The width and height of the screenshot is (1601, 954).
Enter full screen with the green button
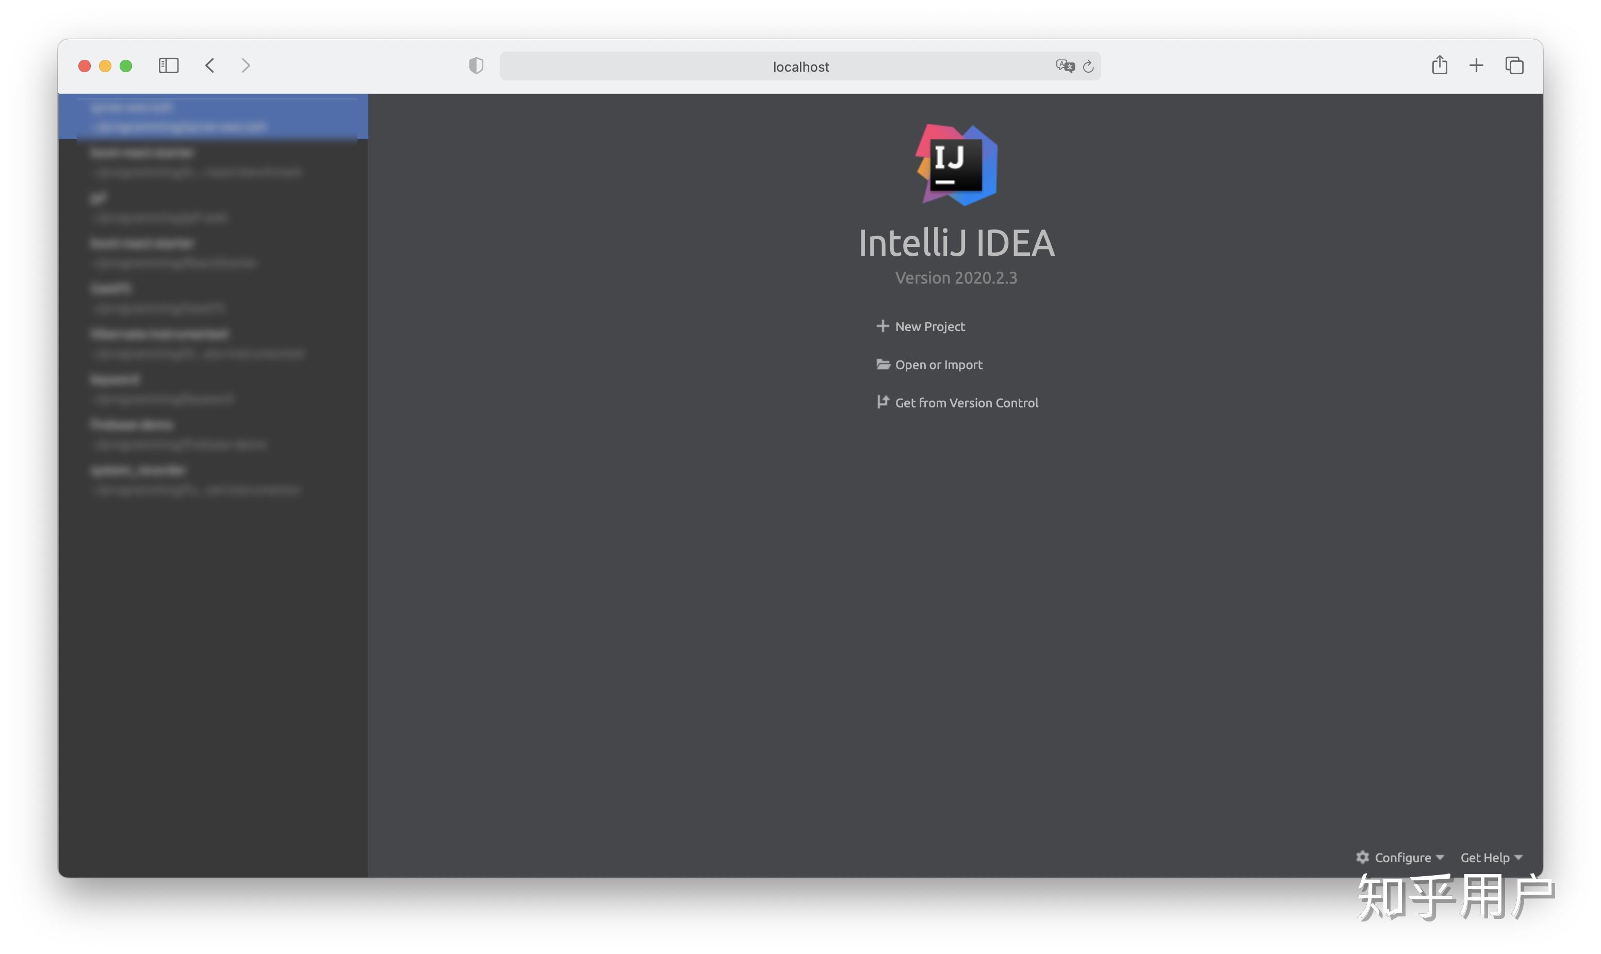coord(126,65)
